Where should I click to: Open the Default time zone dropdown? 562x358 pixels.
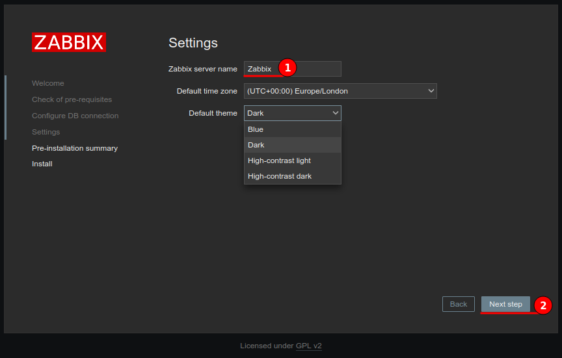click(340, 91)
